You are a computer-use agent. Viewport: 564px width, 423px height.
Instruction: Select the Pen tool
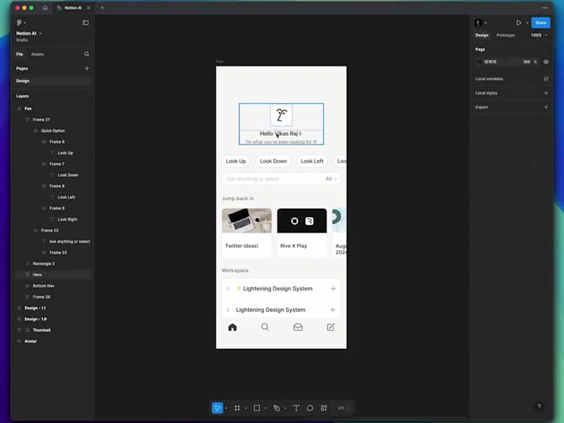[276, 408]
